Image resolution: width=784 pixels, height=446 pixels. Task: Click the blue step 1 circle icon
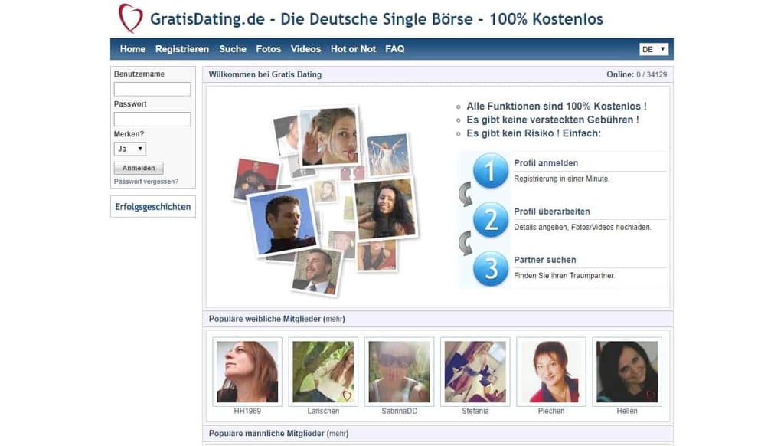click(x=491, y=171)
